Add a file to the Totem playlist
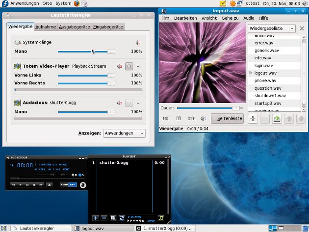 pyautogui.click(x=253, y=118)
